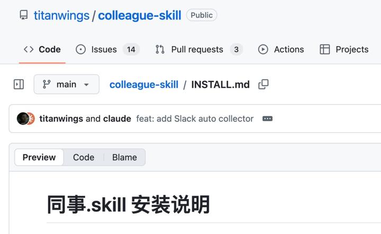Click the Actions play icon
Screen dimensions: 381x234
click(x=263, y=49)
